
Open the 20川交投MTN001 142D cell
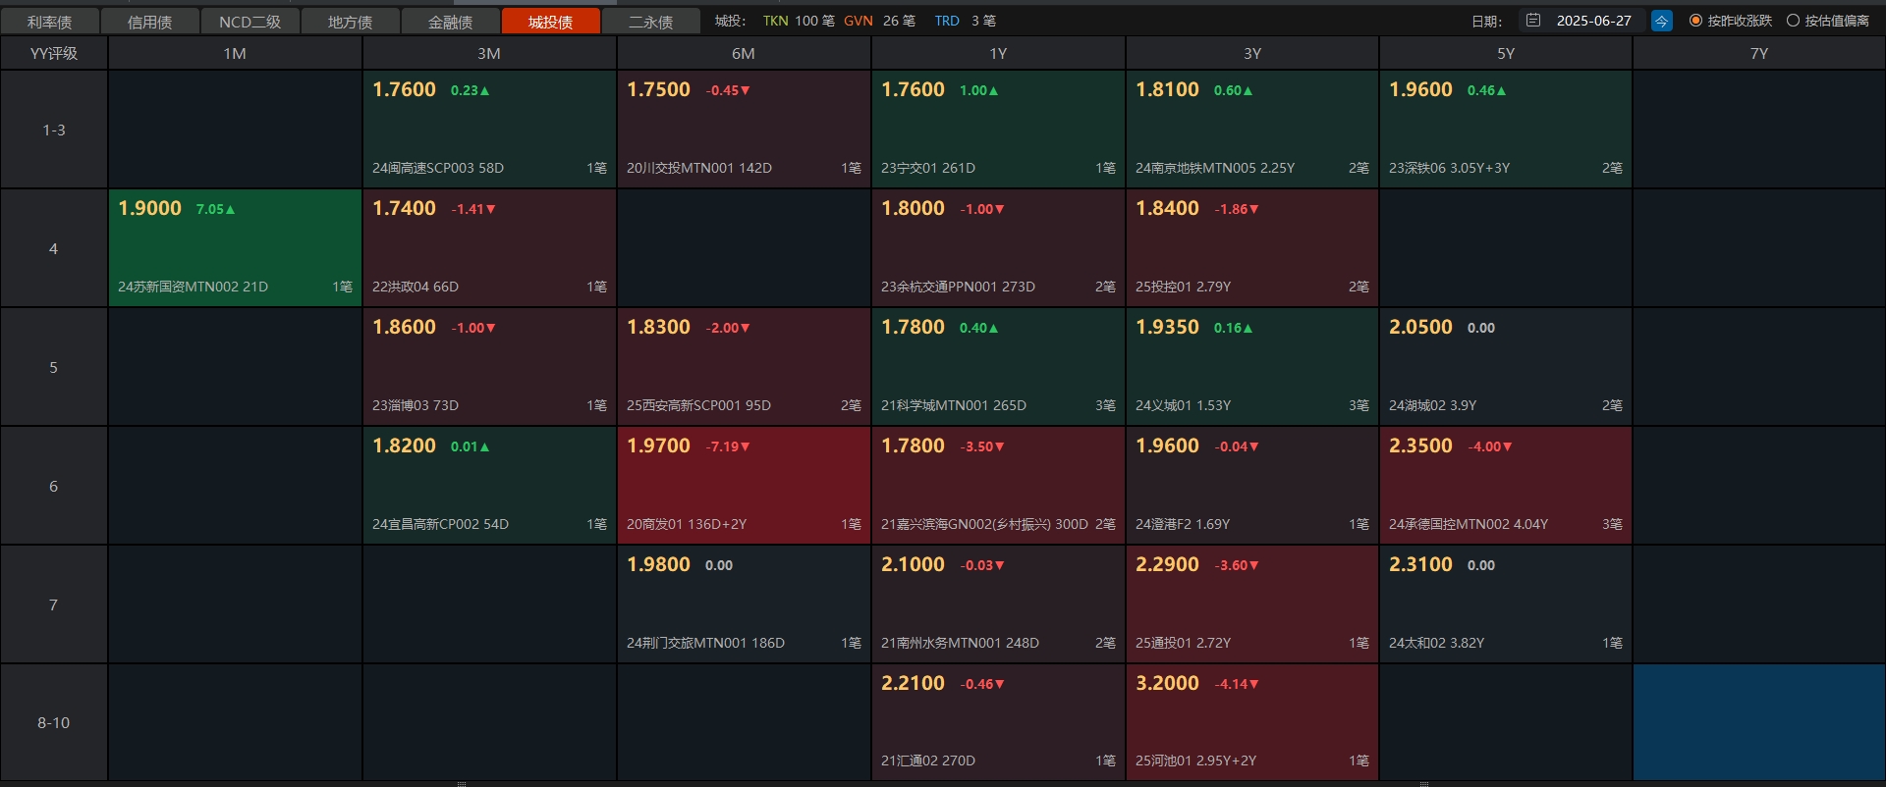click(744, 130)
